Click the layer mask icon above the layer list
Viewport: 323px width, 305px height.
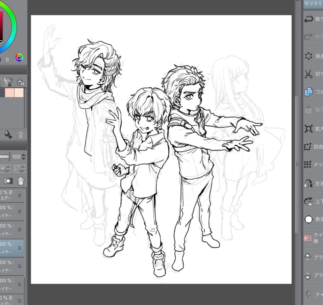click(8, 181)
